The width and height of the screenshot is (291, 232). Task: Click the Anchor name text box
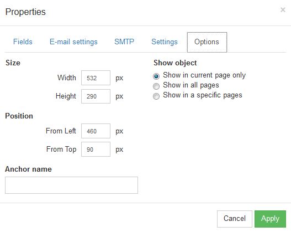point(71,185)
